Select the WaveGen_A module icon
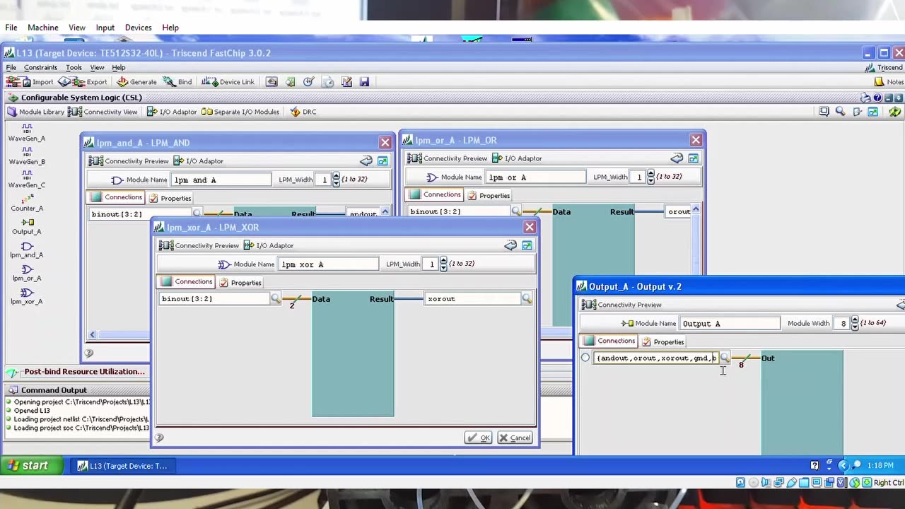905x509 pixels. [x=27, y=132]
